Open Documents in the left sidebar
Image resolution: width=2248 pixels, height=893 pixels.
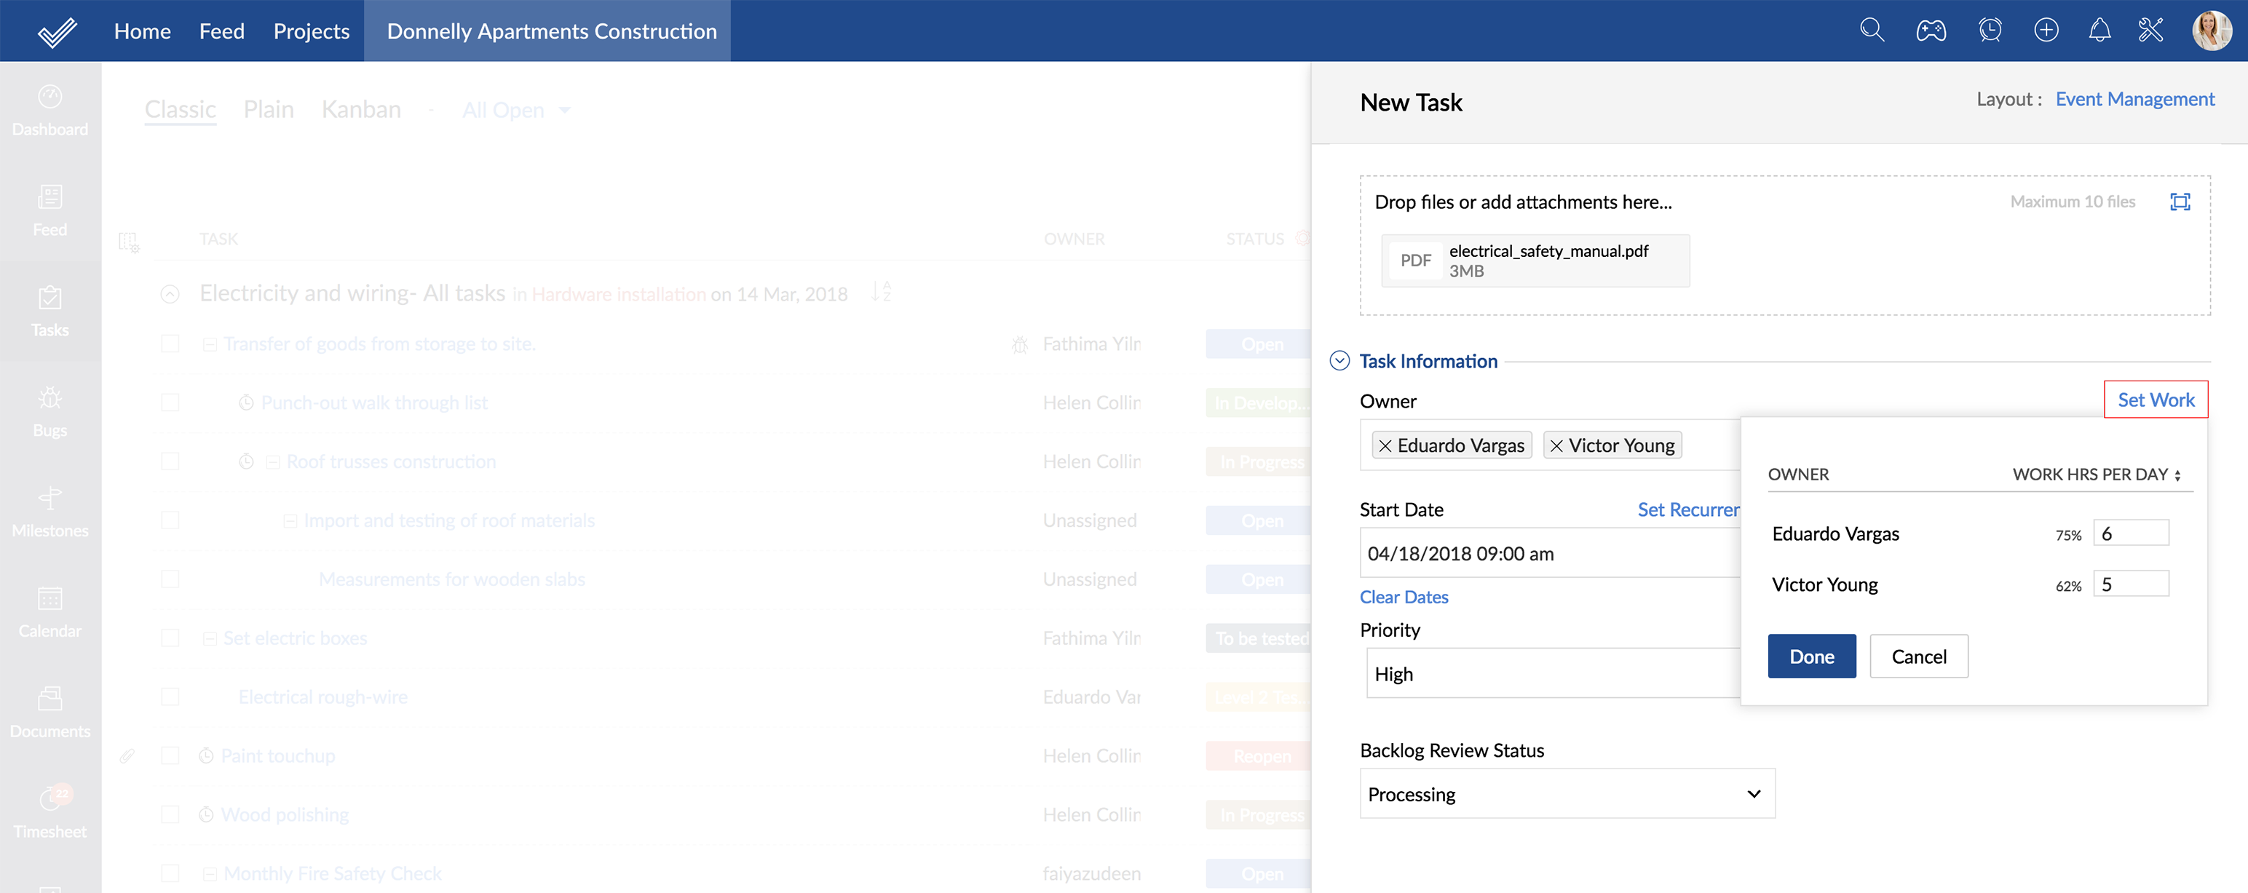(x=50, y=713)
